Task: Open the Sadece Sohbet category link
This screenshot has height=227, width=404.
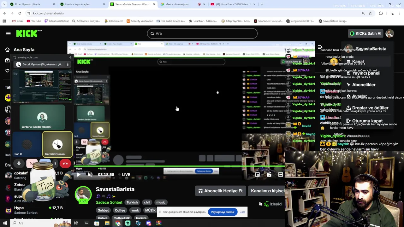Action: tap(109, 202)
